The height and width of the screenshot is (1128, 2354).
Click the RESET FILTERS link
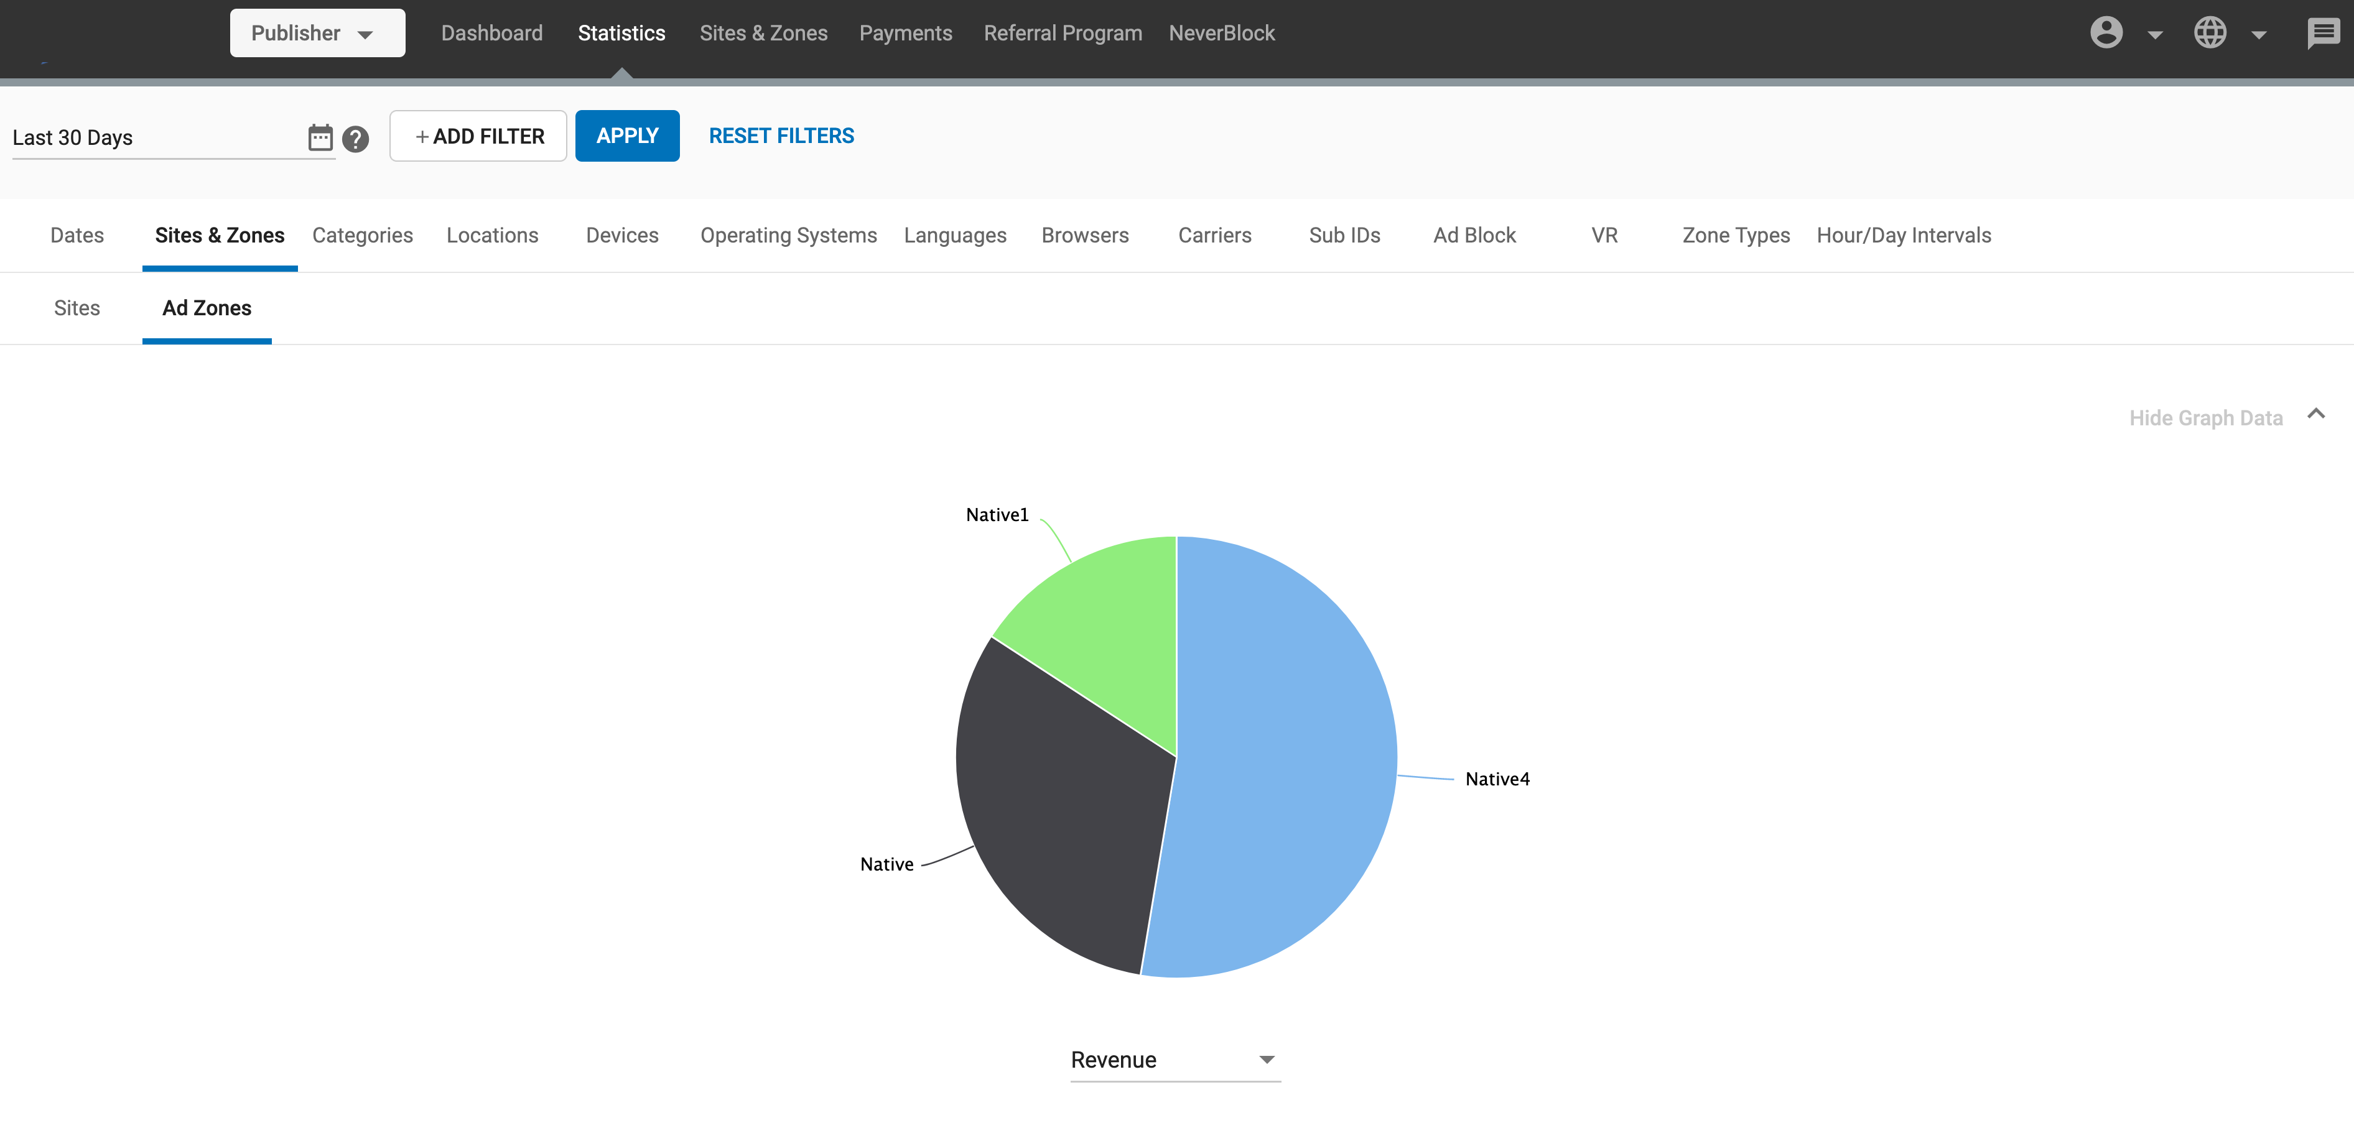(781, 136)
